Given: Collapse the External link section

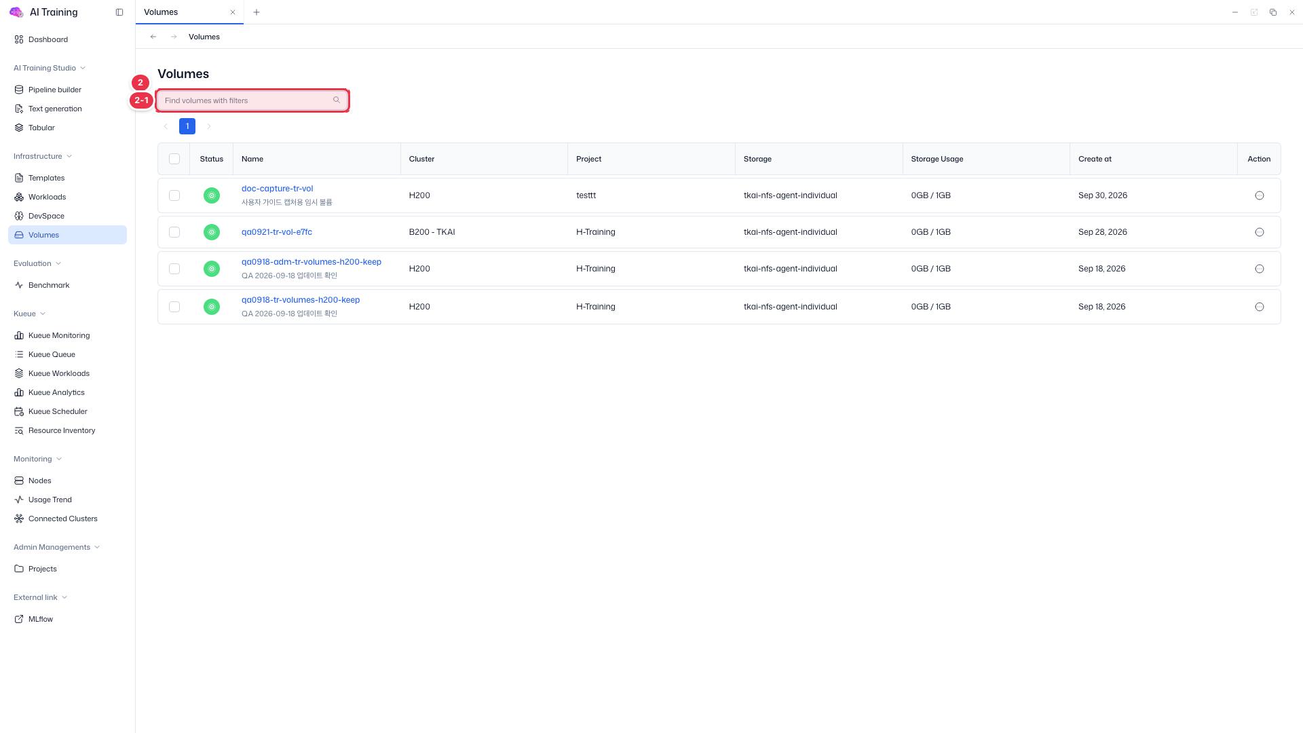Looking at the screenshot, I should 41,597.
